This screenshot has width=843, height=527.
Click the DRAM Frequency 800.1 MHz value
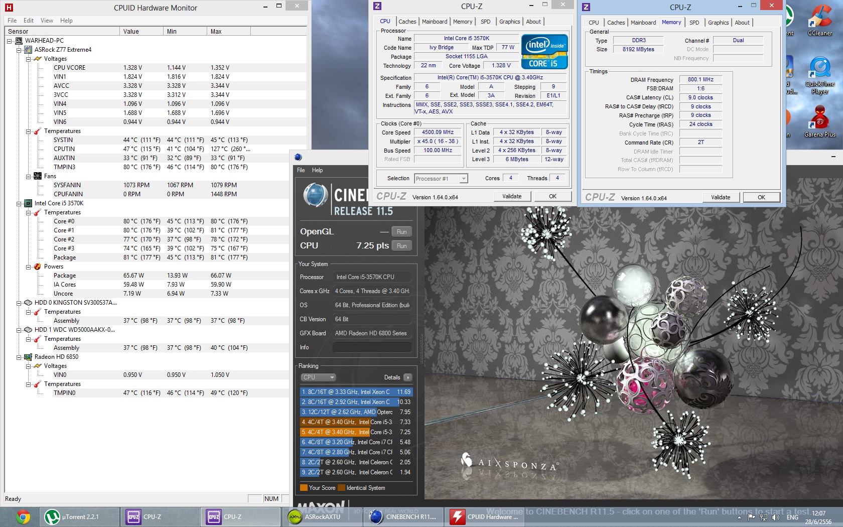pos(700,79)
